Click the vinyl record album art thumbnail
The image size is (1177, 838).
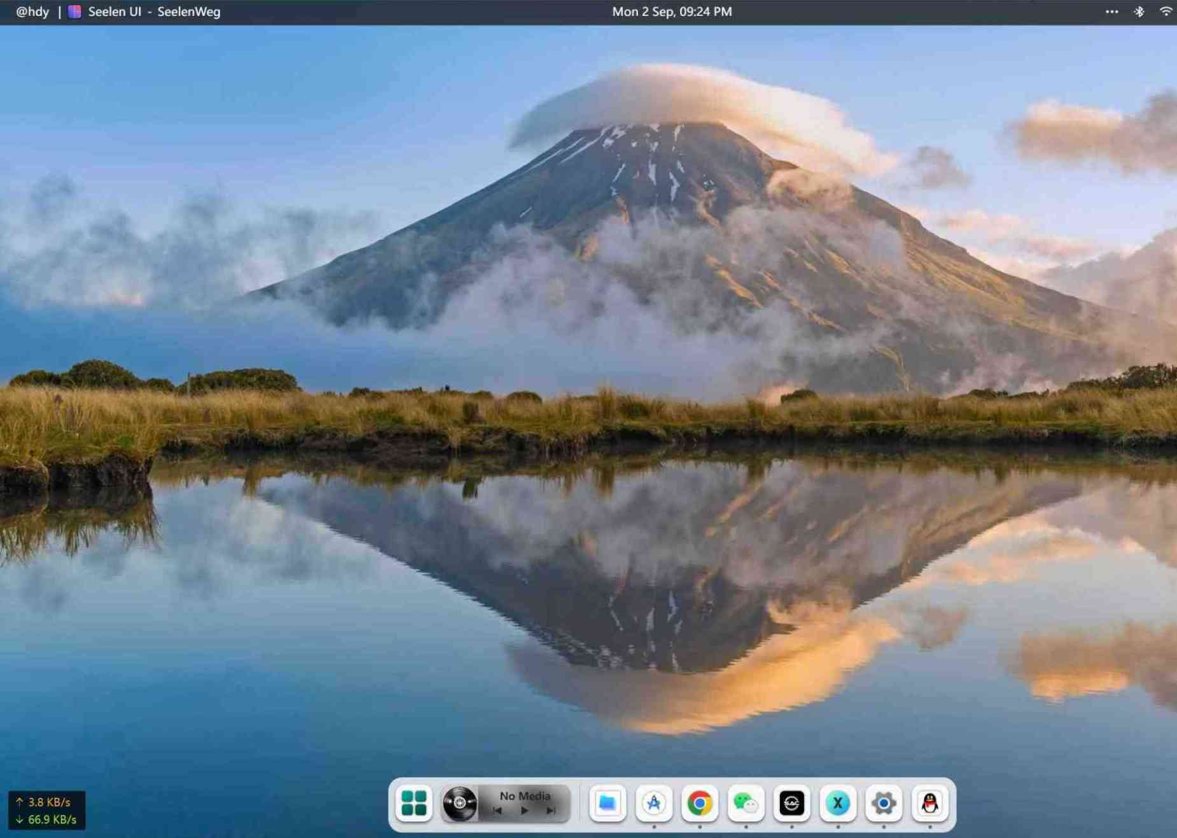(x=460, y=803)
